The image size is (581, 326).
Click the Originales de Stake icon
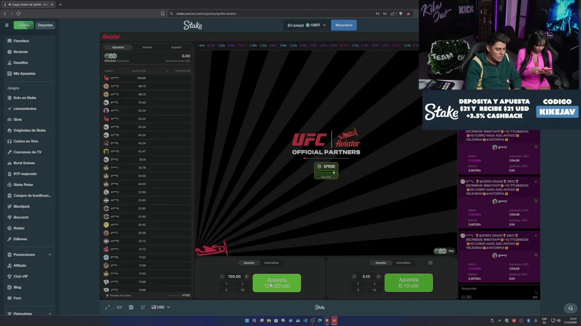tap(10, 130)
